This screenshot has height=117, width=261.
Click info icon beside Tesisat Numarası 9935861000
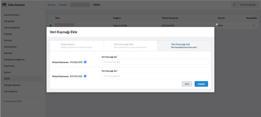click(x=85, y=62)
